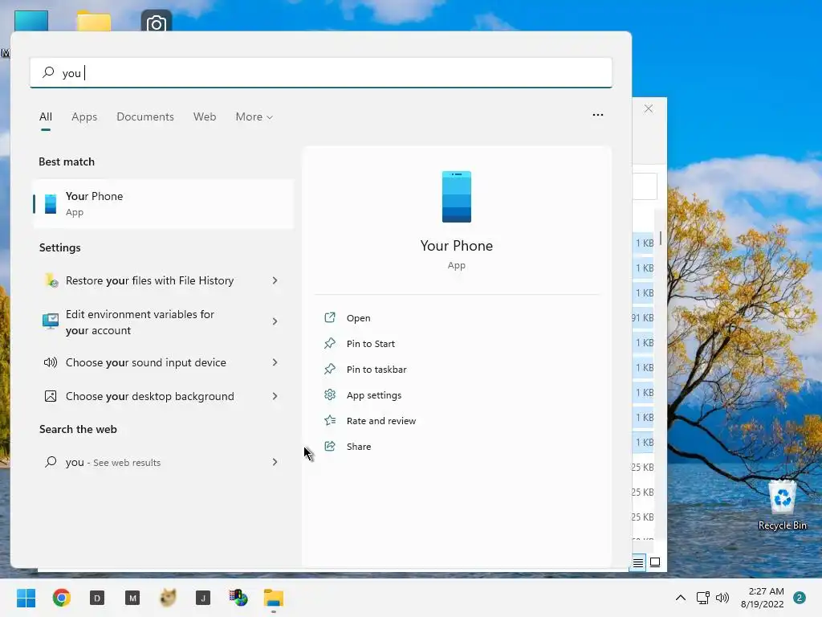Open the notification badge showing 2
Viewport: 822px width, 617px height.
(x=800, y=598)
